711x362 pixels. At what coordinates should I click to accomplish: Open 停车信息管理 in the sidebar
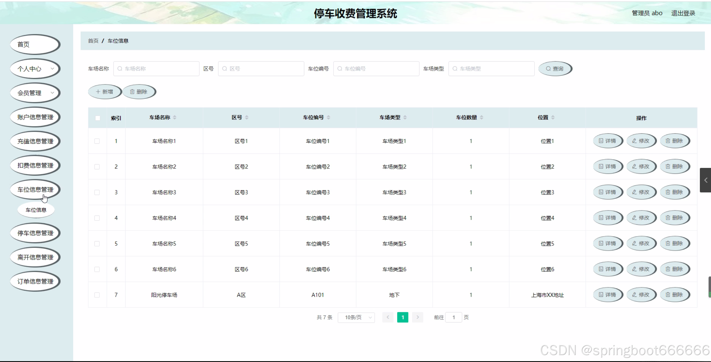click(35, 233)
